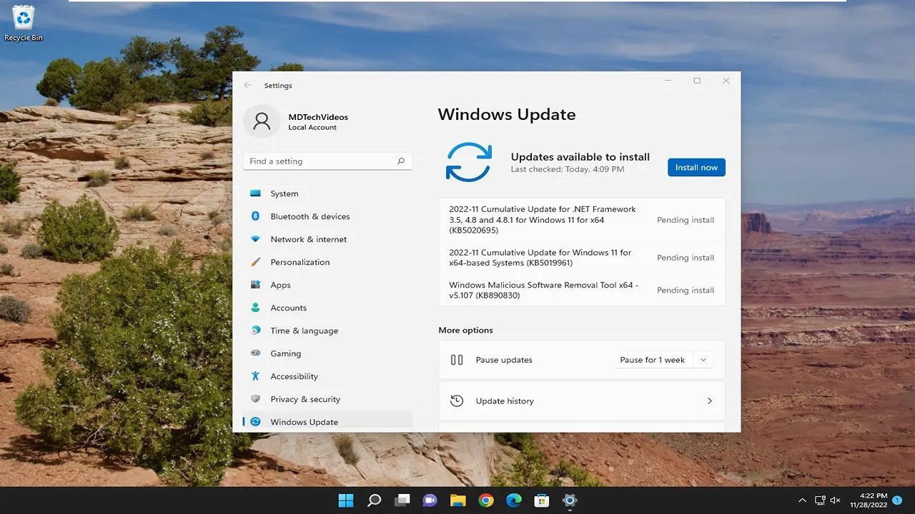
Task: Click the System sidebar icon
Action: [x=255, y=193]
